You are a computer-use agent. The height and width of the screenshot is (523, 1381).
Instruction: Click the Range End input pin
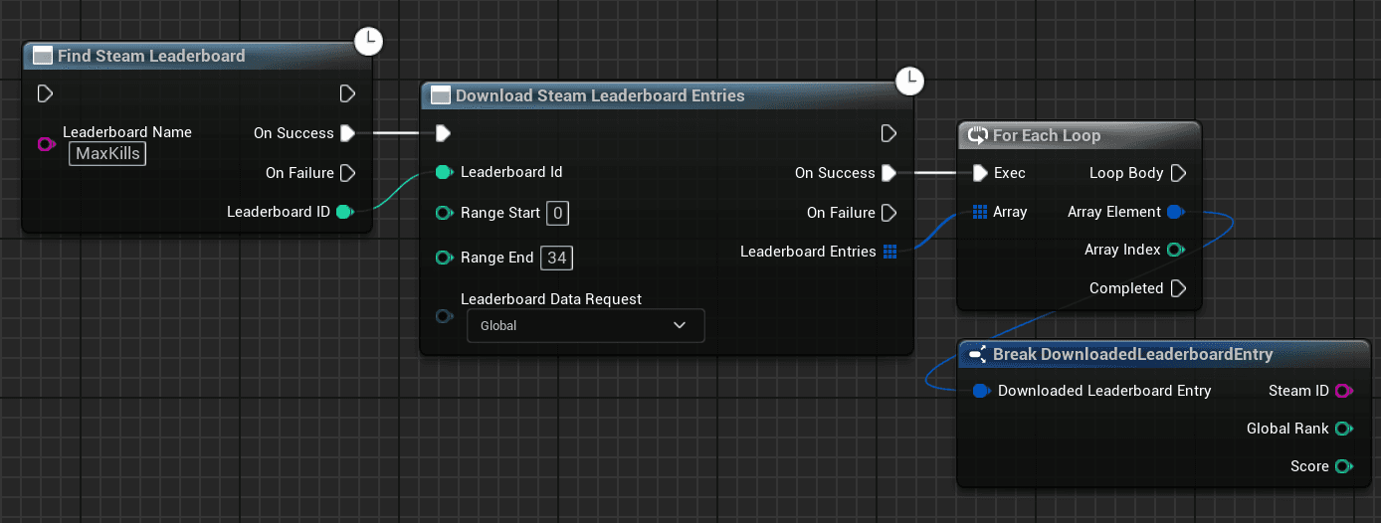(445, 259)
